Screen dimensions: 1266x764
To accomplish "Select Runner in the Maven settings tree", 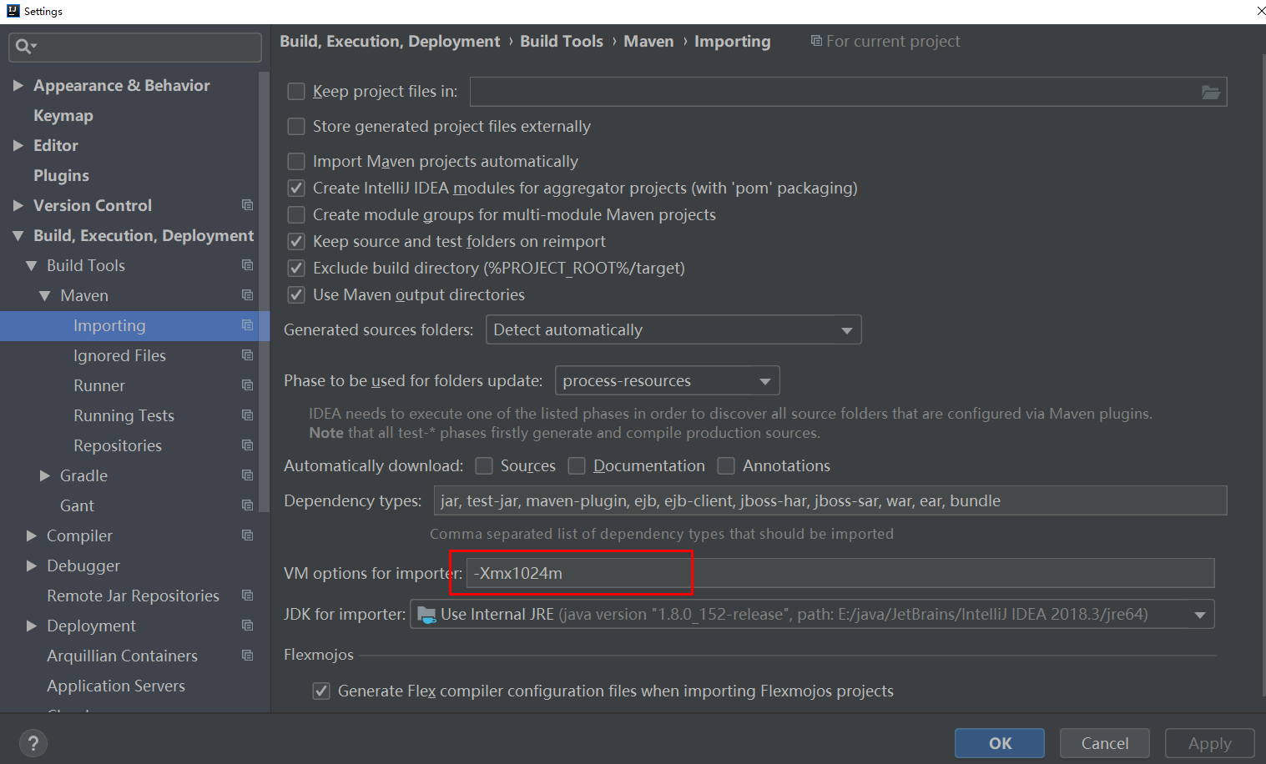I will pyautogui.click(x=98, y=385).
